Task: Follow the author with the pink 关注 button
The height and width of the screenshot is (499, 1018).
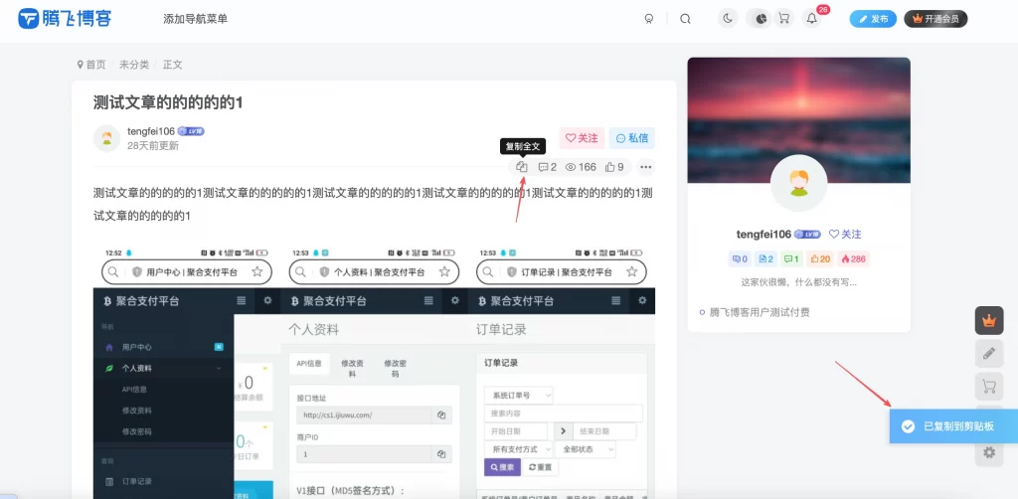Action: click(581, 138)
